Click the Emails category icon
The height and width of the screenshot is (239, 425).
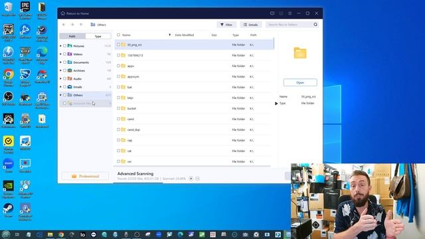coord(70,87)
